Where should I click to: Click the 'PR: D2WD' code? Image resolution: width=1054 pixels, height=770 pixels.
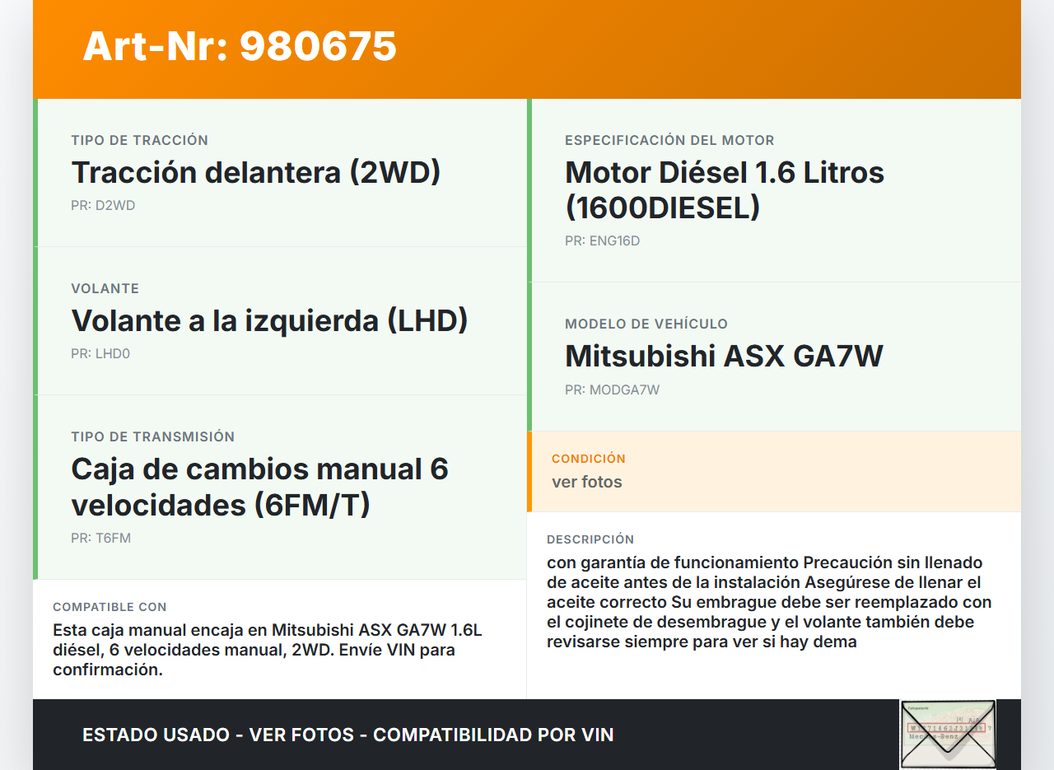coord(103,206)
